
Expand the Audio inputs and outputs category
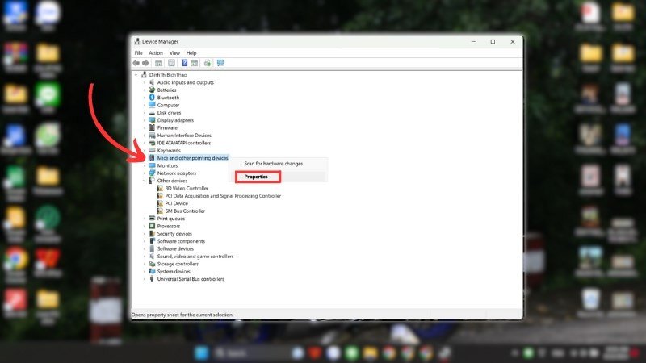pyautogui.click(x=145, y=82)
